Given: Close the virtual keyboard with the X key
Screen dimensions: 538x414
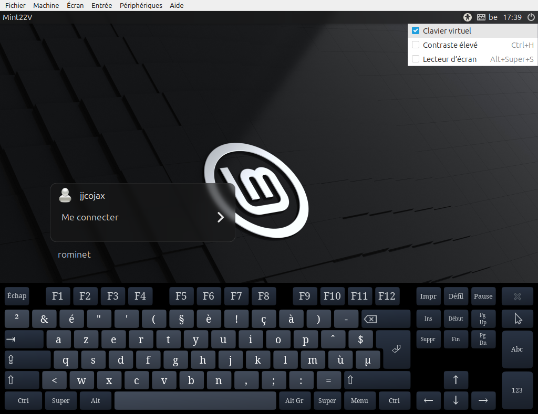Looking at the screenshot, I should pos(517,296).
